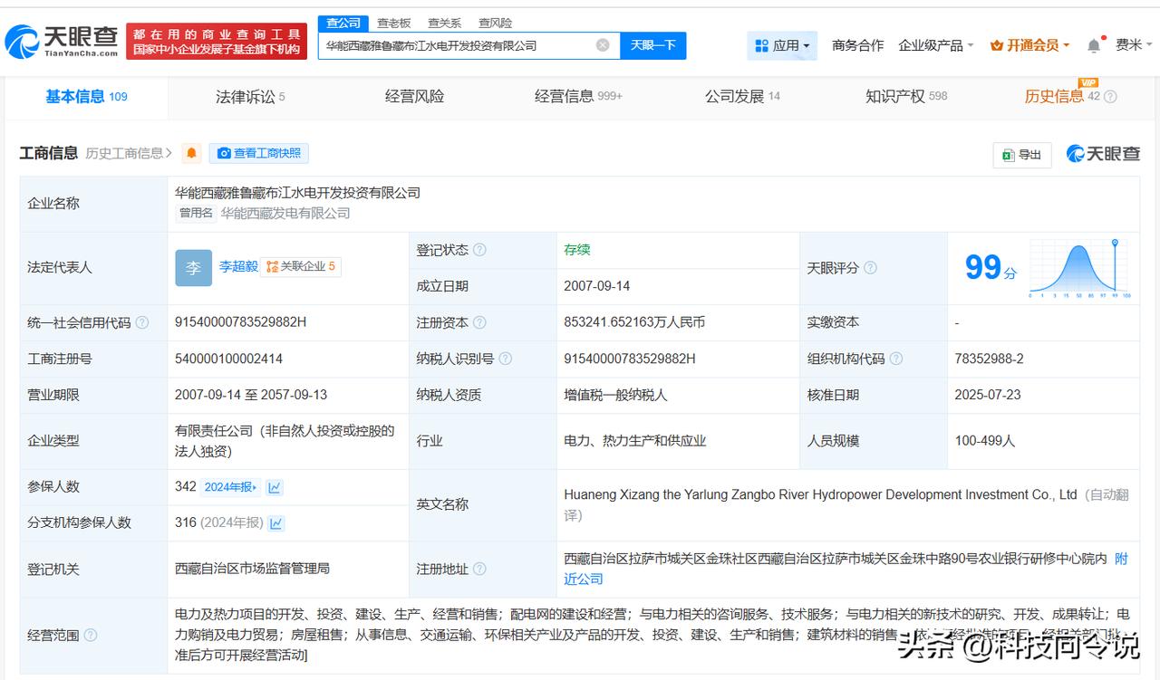Open the help icon next to 登记状态

(x=479, y=250)
